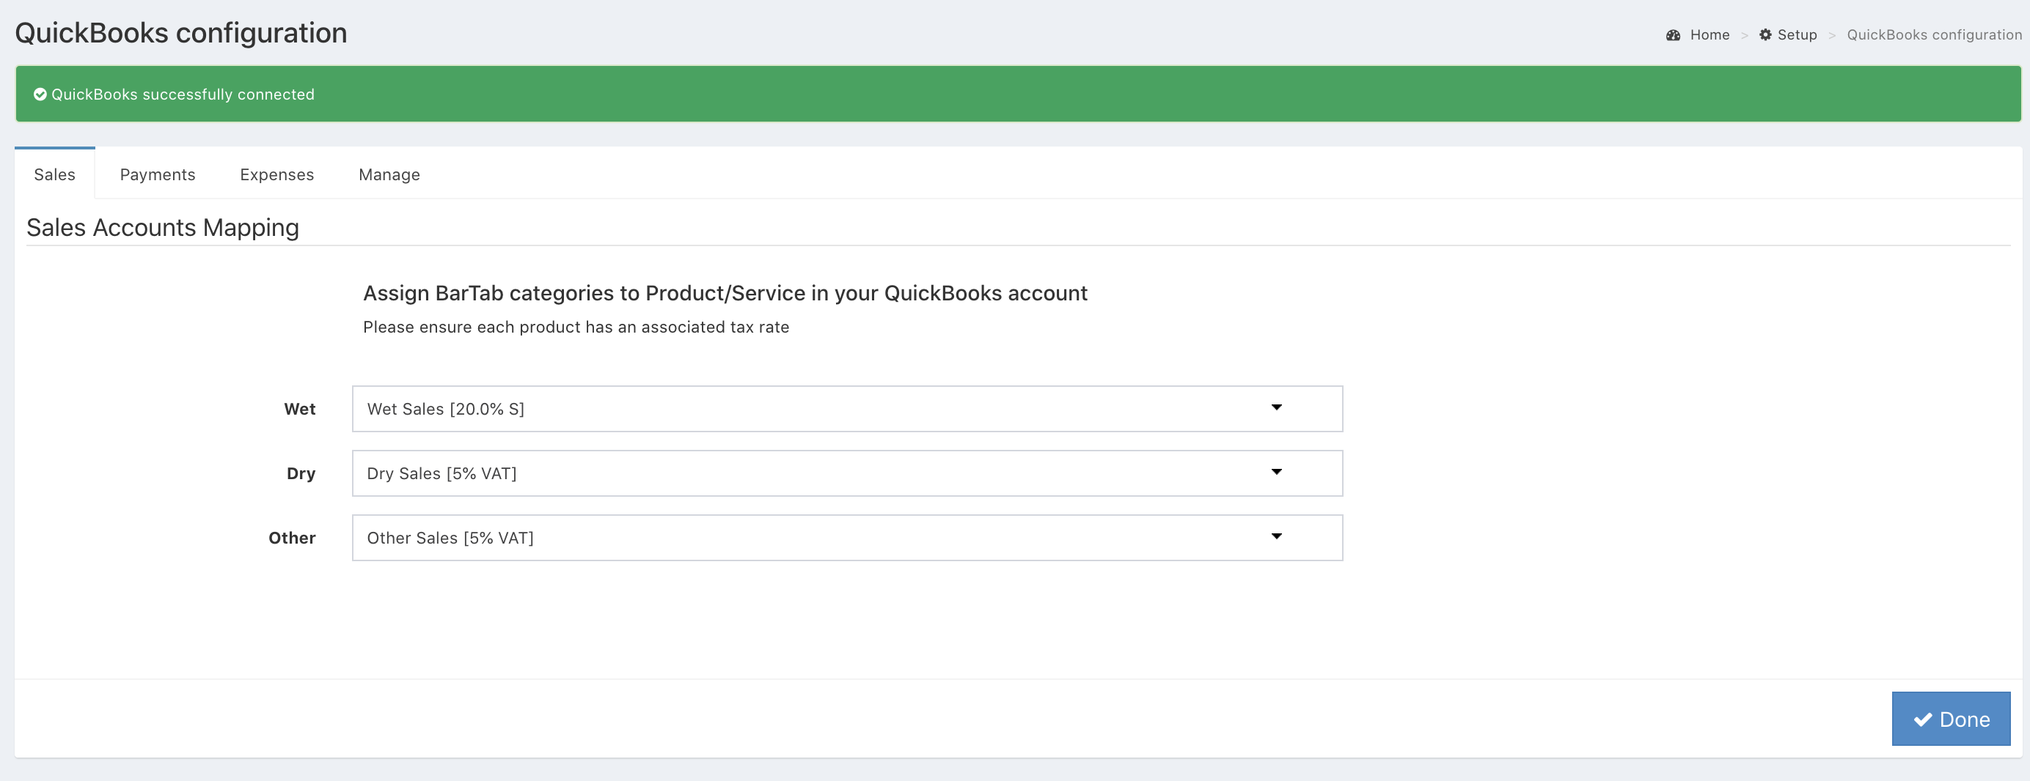
Task: Click the Home breadcrumb link
Action: click(x=1710, y=34)
